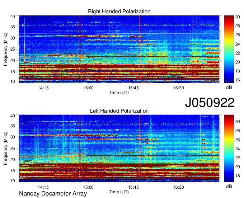Screen dimensions: 244x198
Task: Click the 14:15 time tick on bottom plot
Action: tap(43, 187)
